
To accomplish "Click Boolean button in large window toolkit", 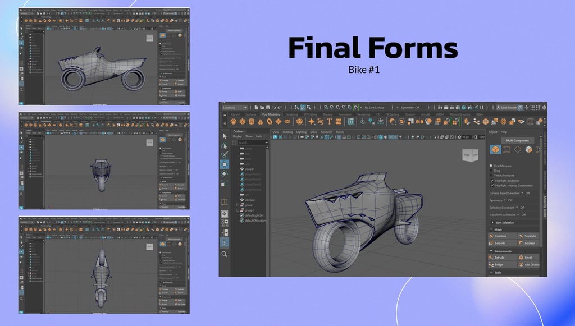I will coord(529,243).
